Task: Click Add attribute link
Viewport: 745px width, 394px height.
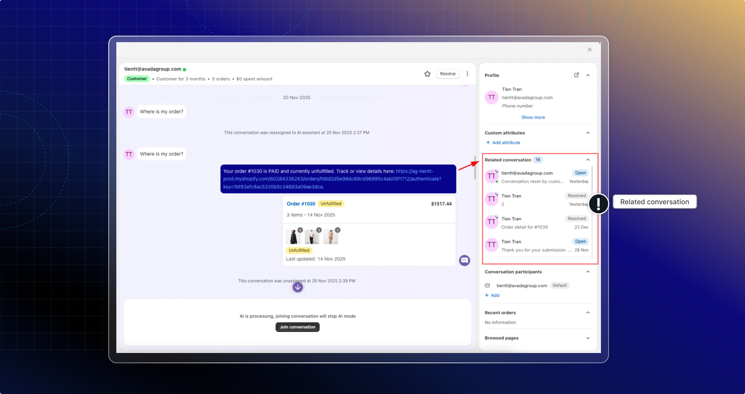Action: click(506, 143)
